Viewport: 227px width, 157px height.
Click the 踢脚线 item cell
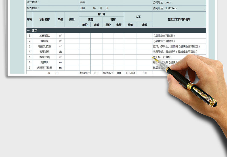(45, 63)
